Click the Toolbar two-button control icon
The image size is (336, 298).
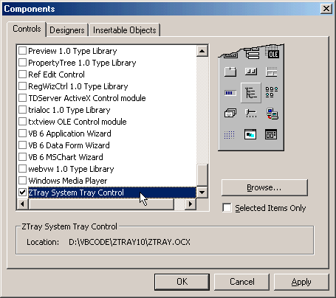(x=251, y=72)
